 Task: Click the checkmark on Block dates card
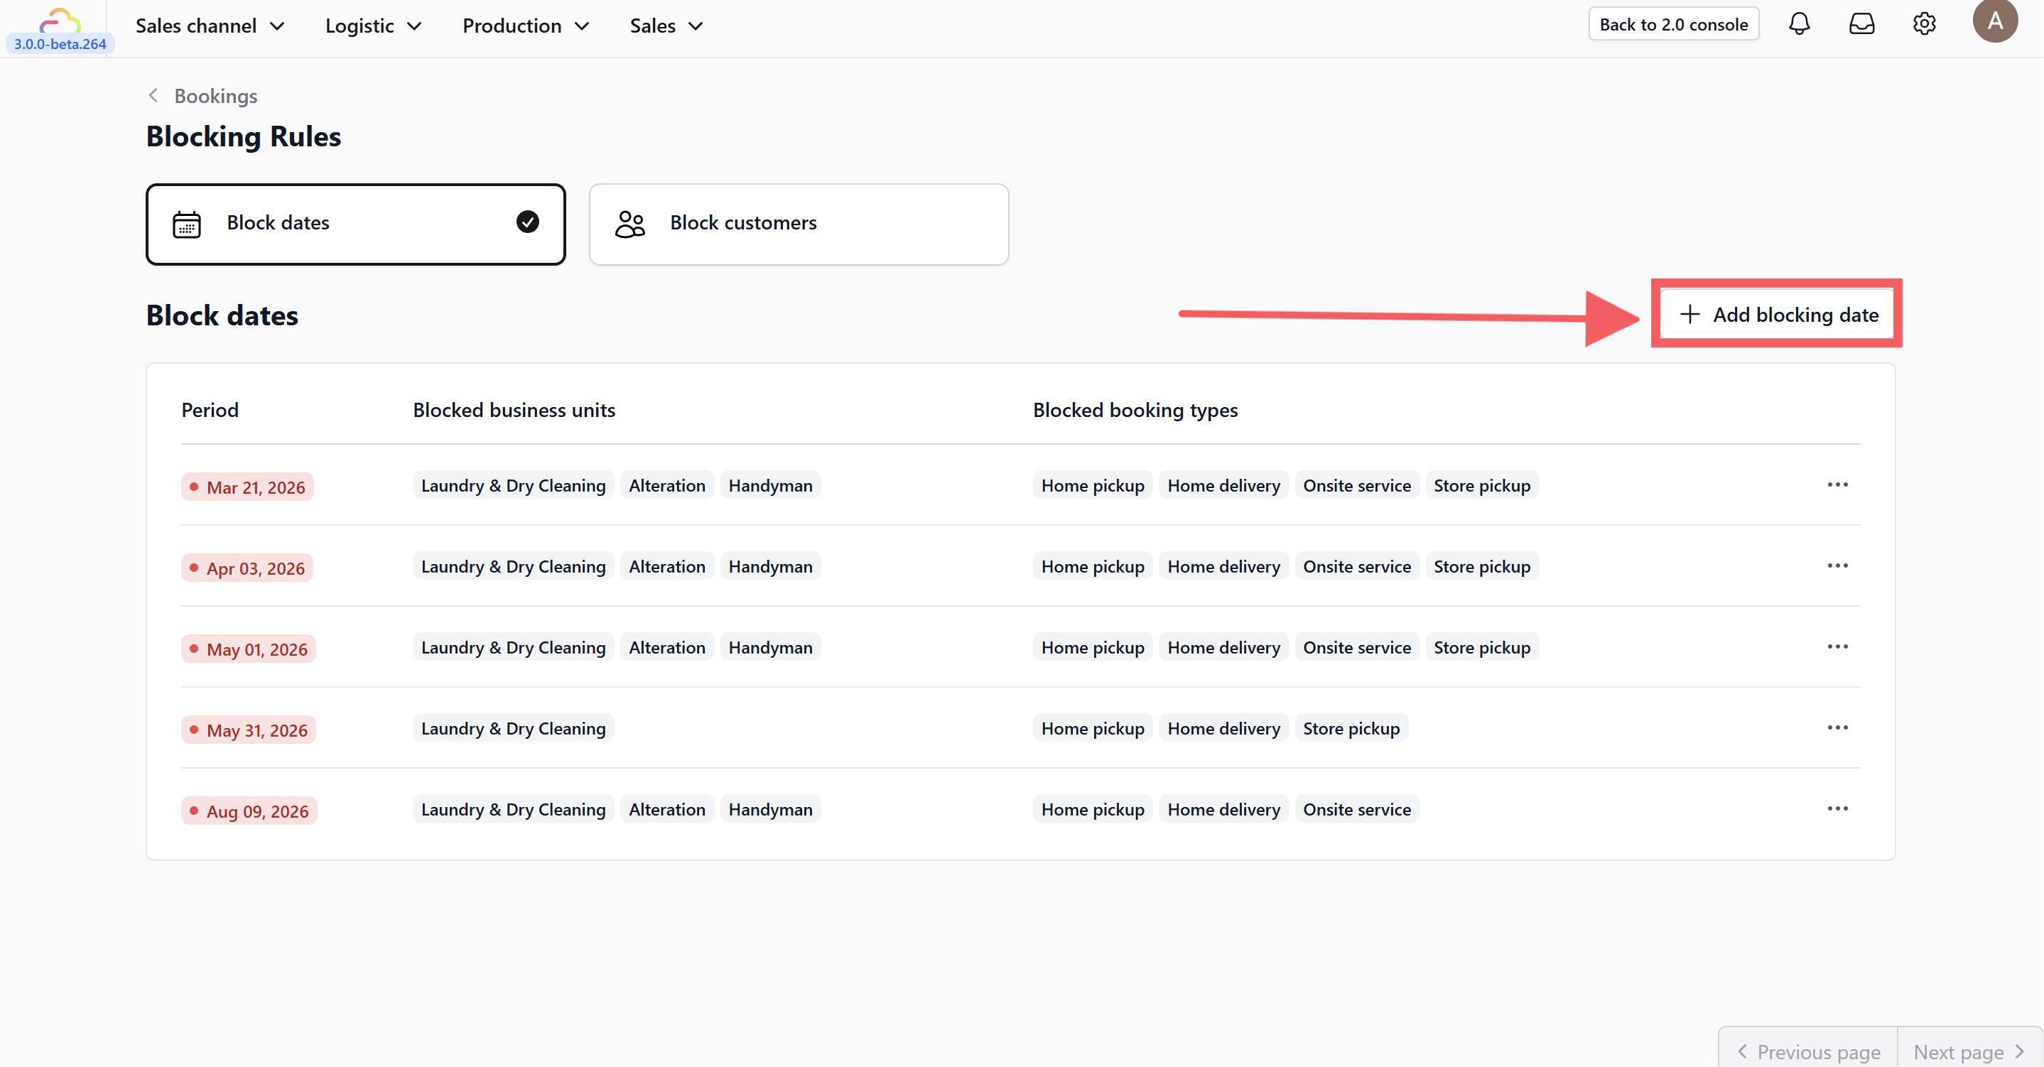528,222
